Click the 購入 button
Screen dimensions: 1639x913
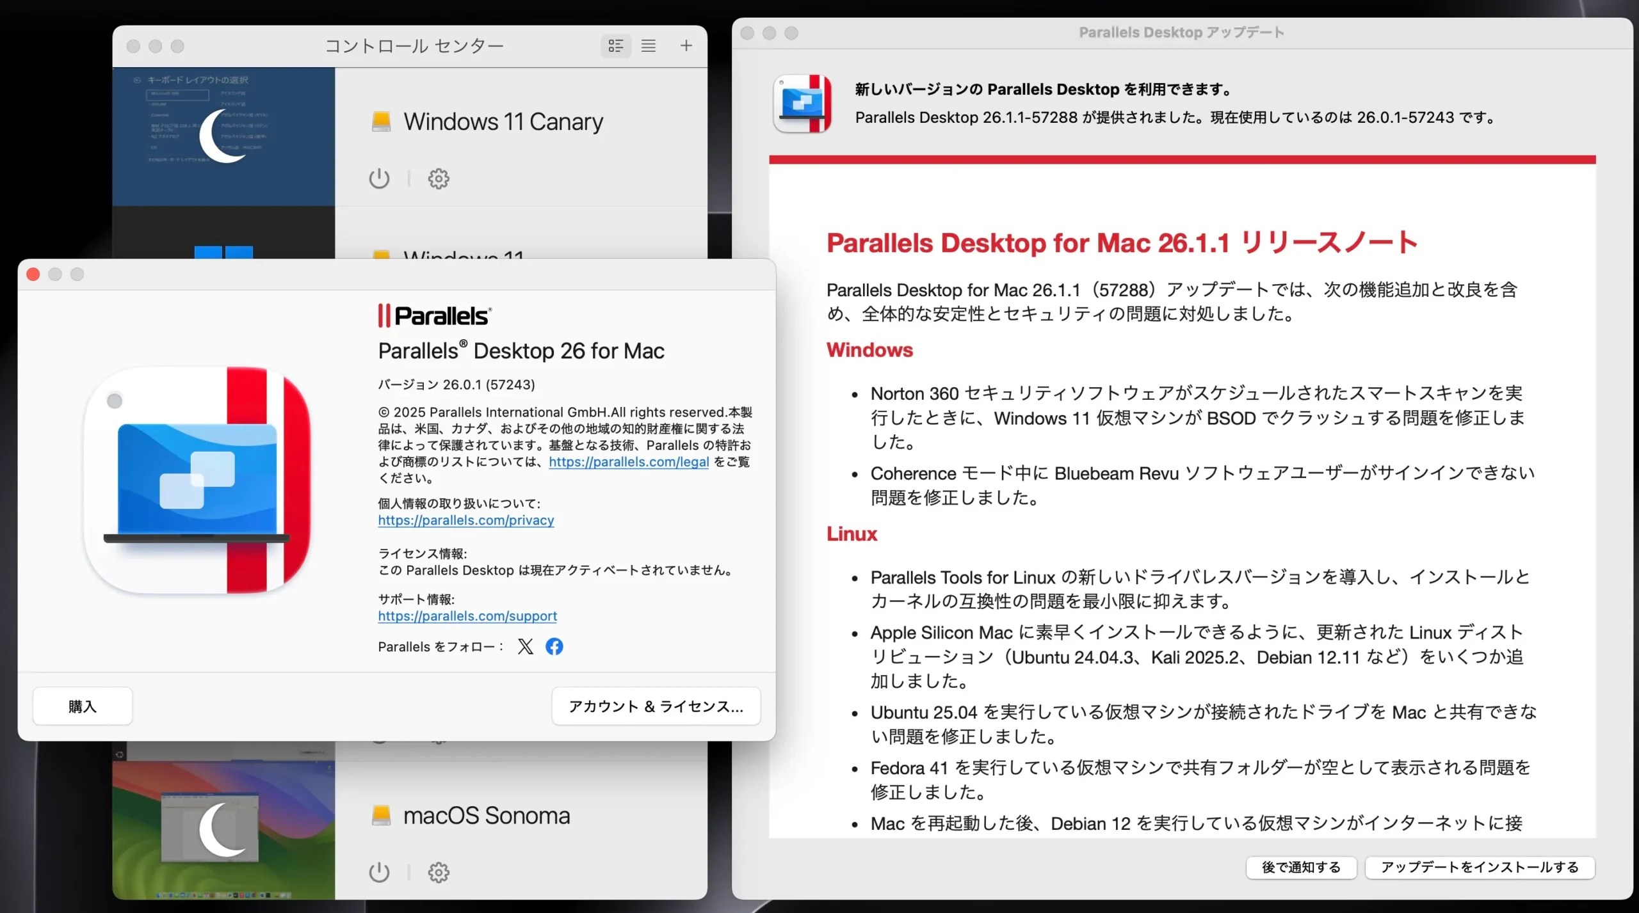(x=83, y=706)
